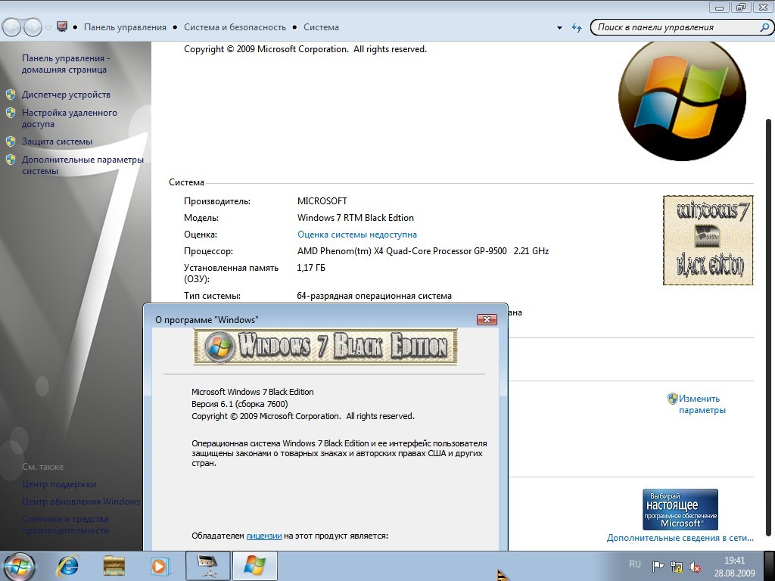
Task: Launch Windows Media Player from taskbar
Action: click(160, 566)
